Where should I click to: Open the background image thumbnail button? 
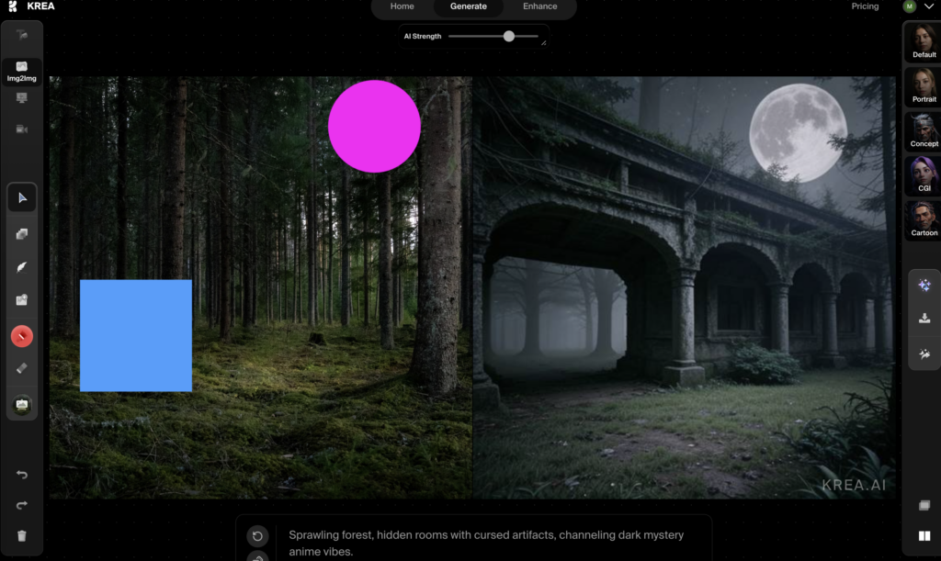click(x=22, y=405)
